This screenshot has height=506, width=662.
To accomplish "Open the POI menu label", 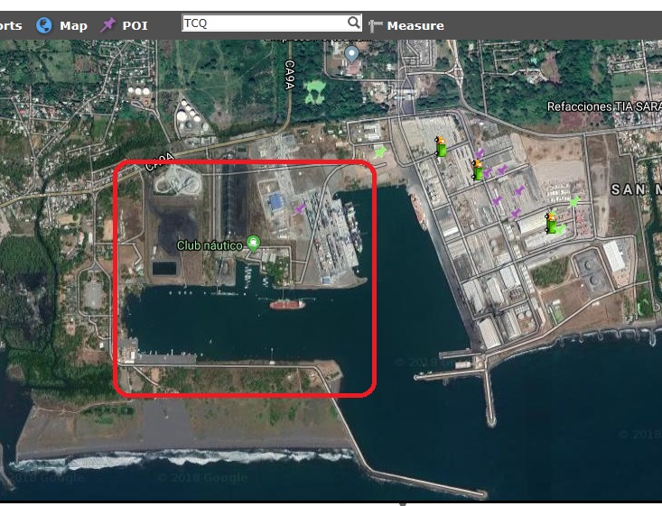I will (x=135, y=25).
